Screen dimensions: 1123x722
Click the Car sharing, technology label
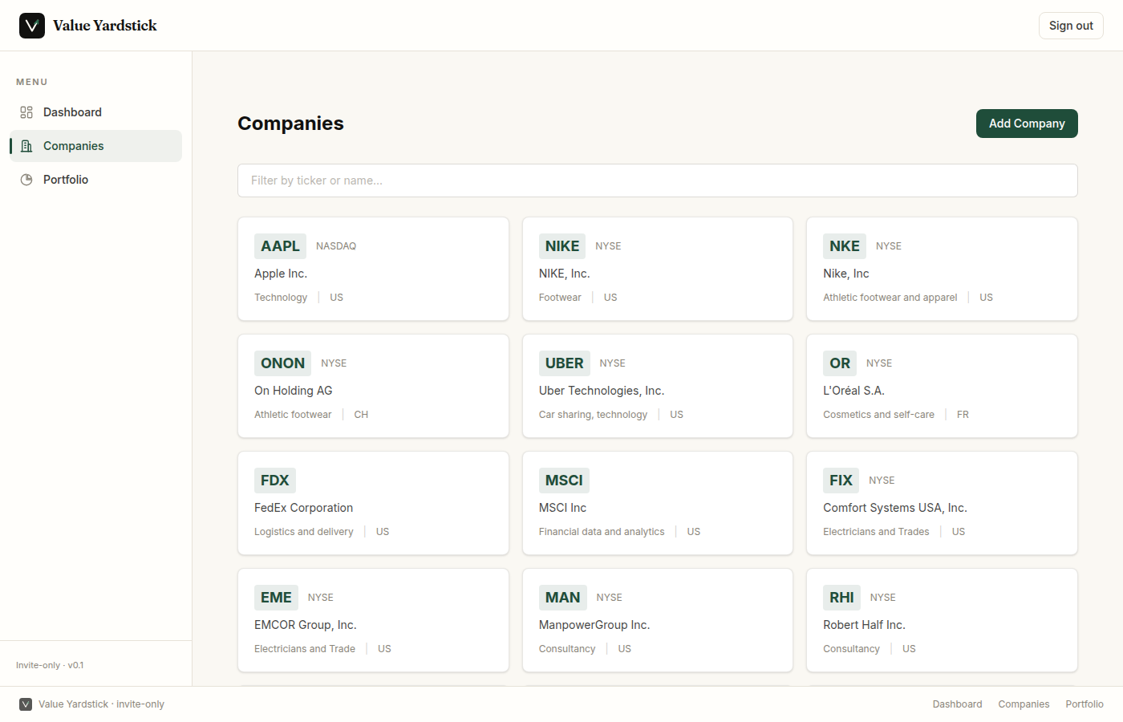pos(593,415)
